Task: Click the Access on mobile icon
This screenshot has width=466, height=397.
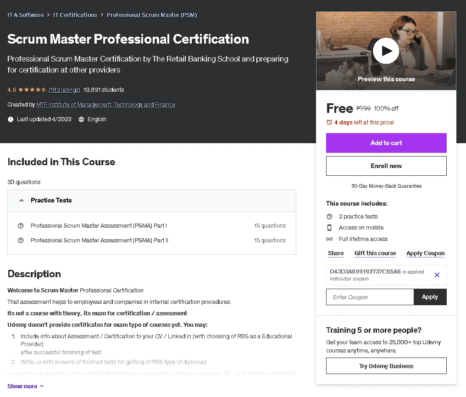Action: click(x=329, y=228)
